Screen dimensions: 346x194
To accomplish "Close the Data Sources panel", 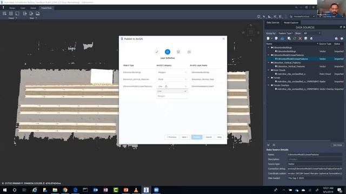I will click(x=344, y=27).
